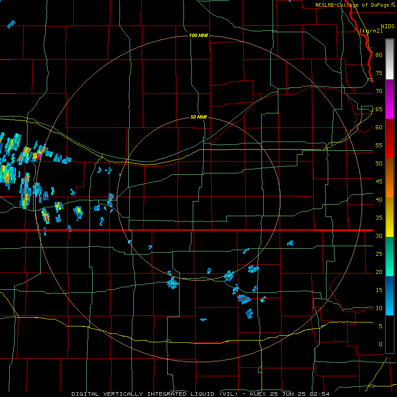
Task: Click scale value 70
Action: coord(379,91)
